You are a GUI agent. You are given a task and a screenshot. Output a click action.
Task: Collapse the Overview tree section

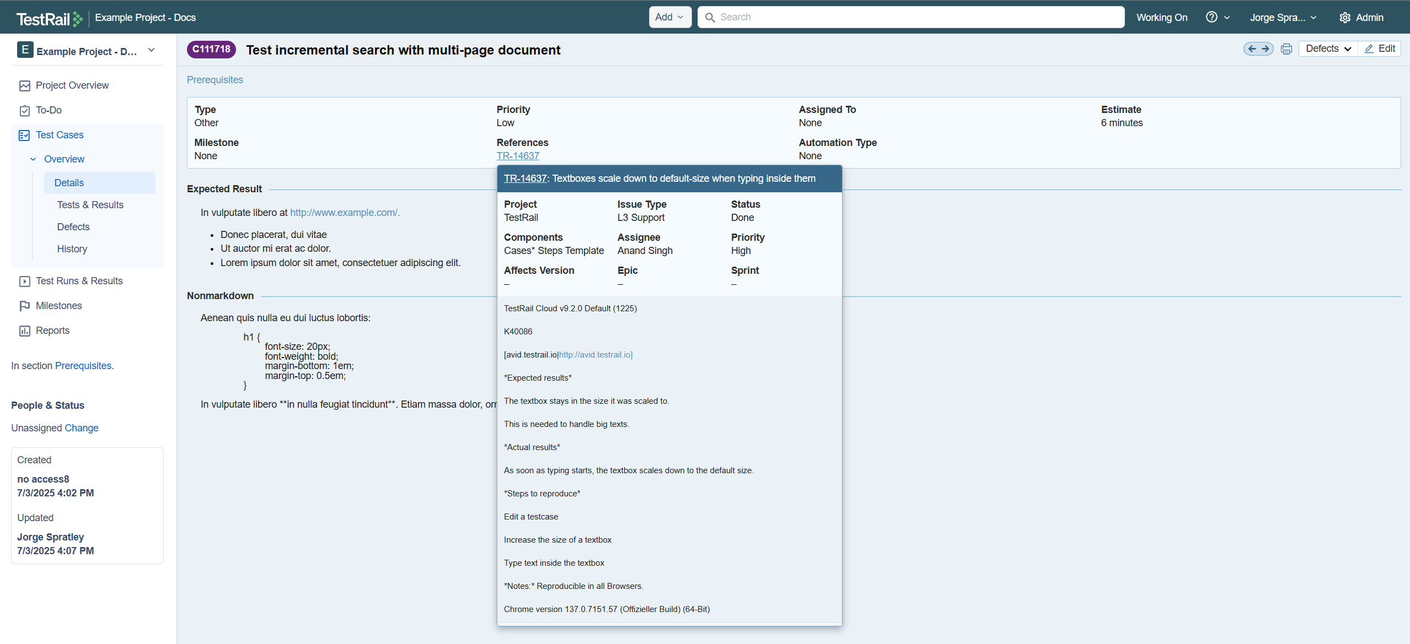(x=33, y=159)
